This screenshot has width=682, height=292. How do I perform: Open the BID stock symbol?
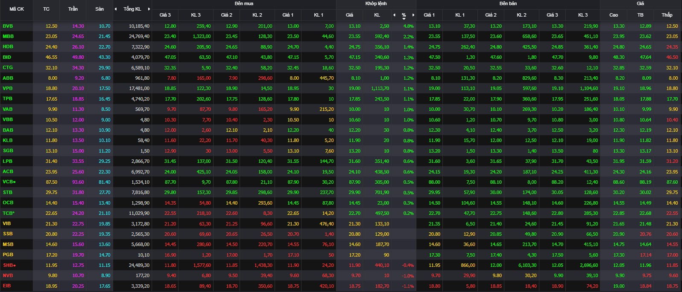point(7,57)
